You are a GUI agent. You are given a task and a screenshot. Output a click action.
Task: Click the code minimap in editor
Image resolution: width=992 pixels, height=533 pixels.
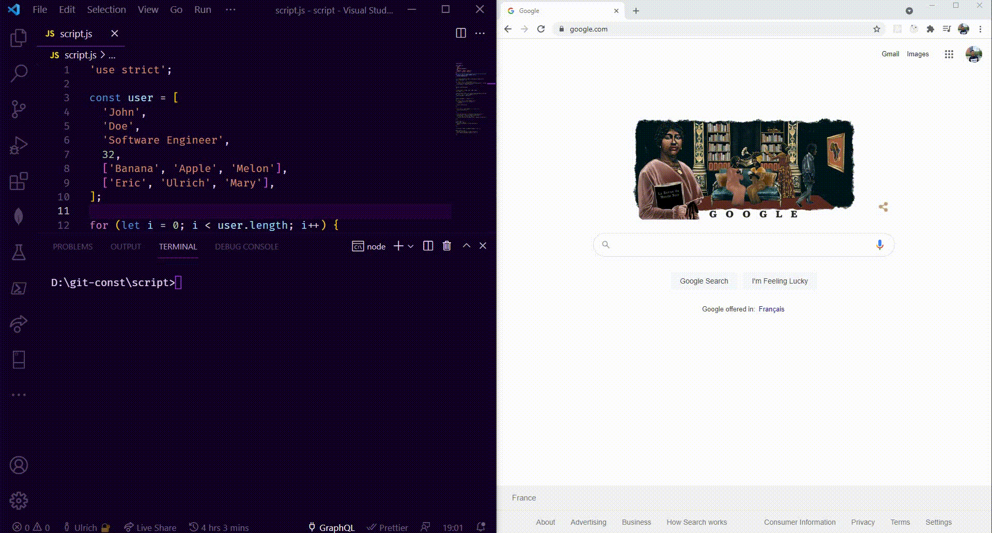(472, 98)
